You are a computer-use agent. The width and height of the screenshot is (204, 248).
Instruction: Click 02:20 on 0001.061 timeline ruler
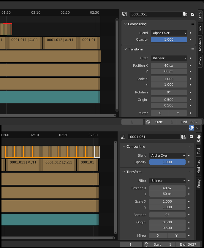point(64,135)
